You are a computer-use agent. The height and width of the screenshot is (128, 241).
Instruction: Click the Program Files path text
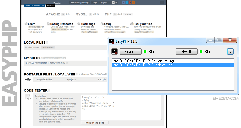pyautogui.click(x=93, y=74)
